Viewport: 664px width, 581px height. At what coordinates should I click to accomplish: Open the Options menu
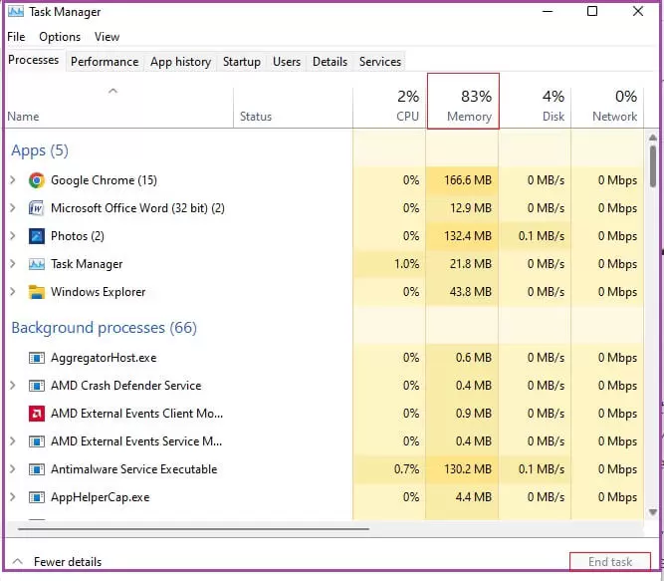(x=60, y=37)
